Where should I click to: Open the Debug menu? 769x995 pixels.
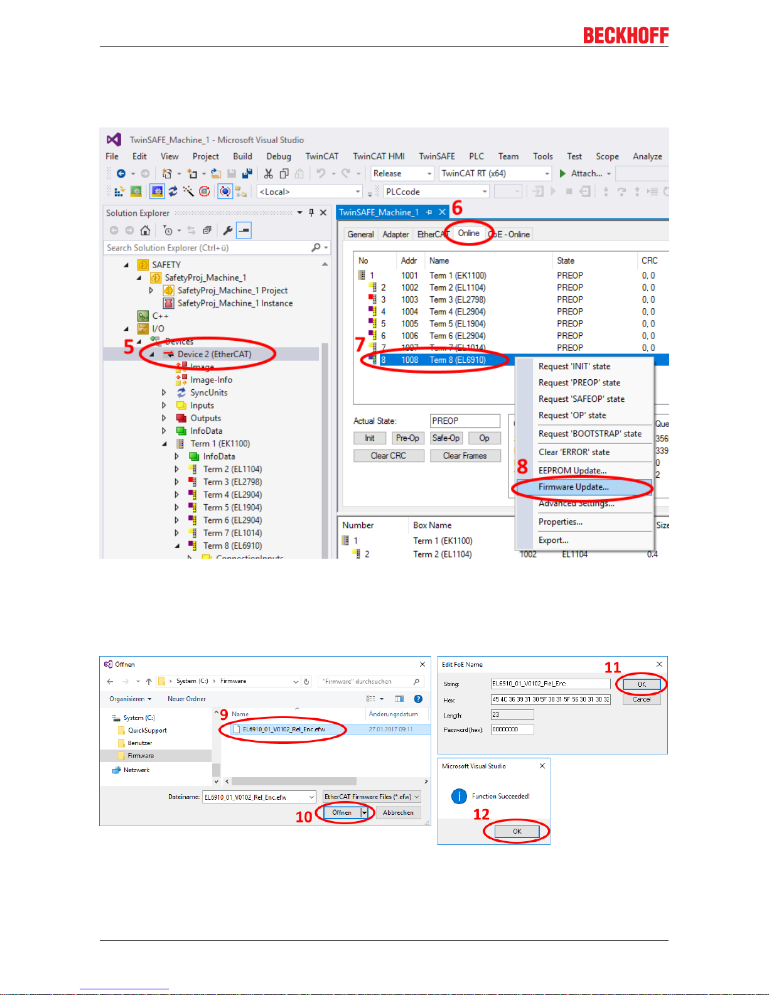pyautogui.click(x=279, y=156)
